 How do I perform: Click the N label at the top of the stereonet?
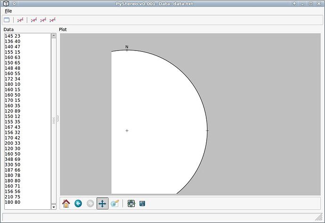[127, 47]
